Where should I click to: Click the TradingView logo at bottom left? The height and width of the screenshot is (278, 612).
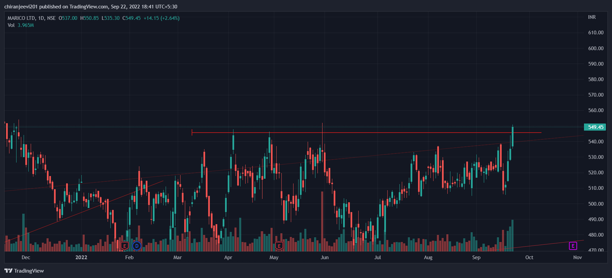(x=24, y=270)
